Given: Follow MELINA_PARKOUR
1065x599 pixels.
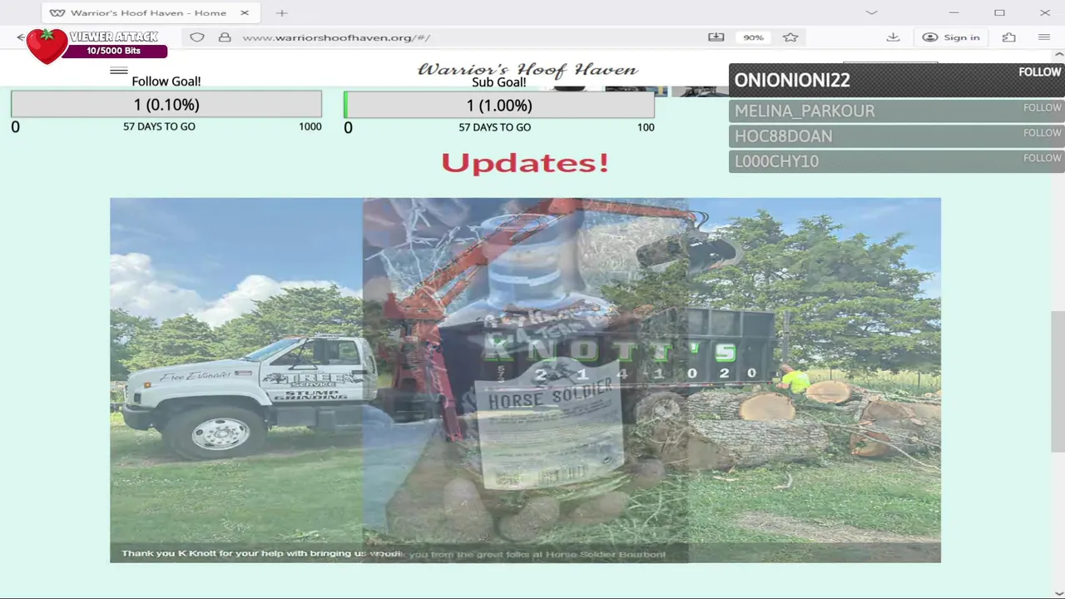Looking at the screenshot, I should [x=1043, y=107].
